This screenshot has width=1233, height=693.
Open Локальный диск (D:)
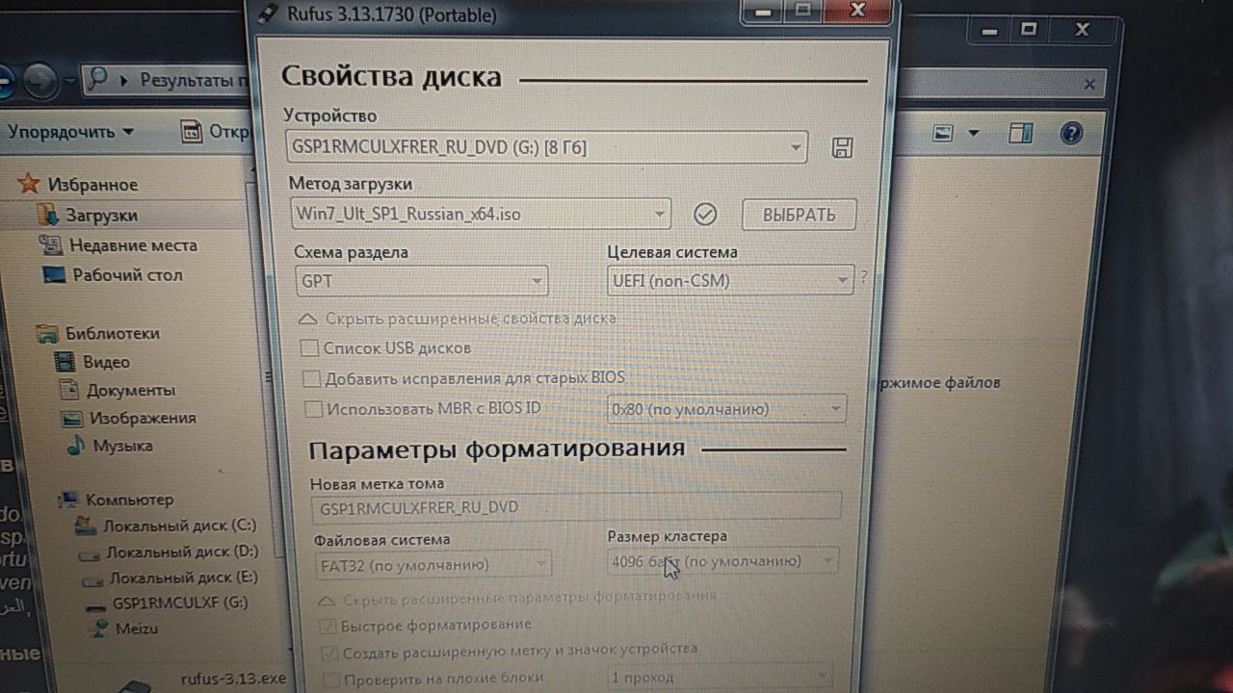click(x=169, y=552)
